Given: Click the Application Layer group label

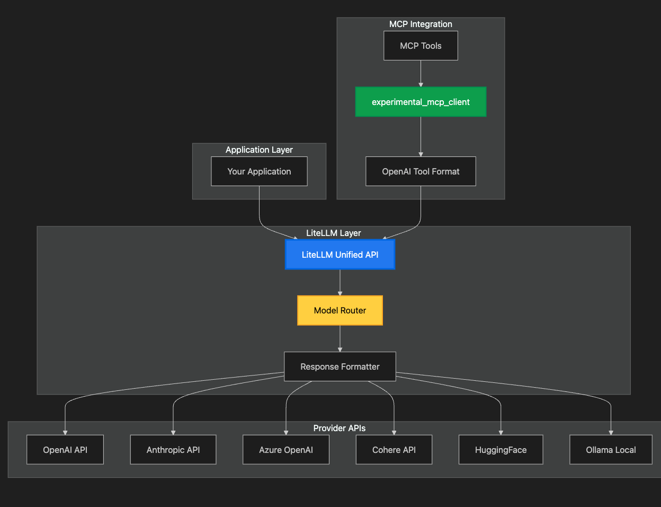Looking at the screenshot, I should 259,150.
